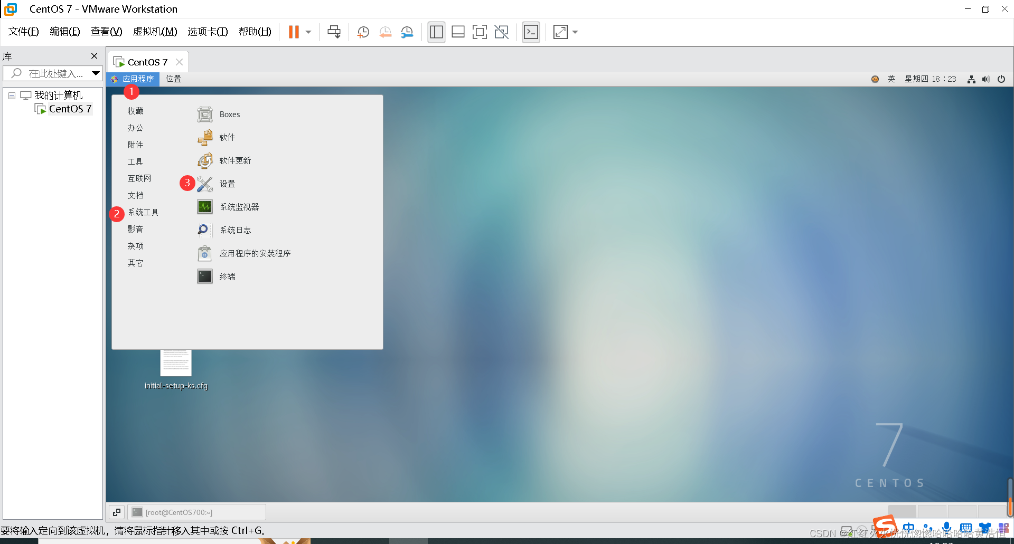Select the 收藏 category
The width and height of the screenshot is (1014, 544).
[x=135, y=111]
